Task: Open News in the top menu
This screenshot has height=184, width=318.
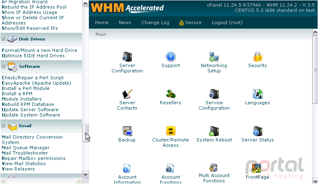Action: [x=125, y=22]
